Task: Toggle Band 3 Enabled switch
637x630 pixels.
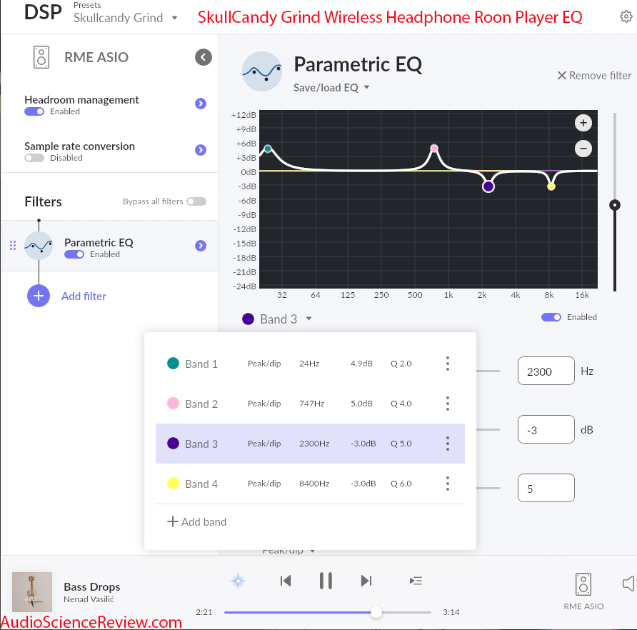Action: tap(551, 317)
